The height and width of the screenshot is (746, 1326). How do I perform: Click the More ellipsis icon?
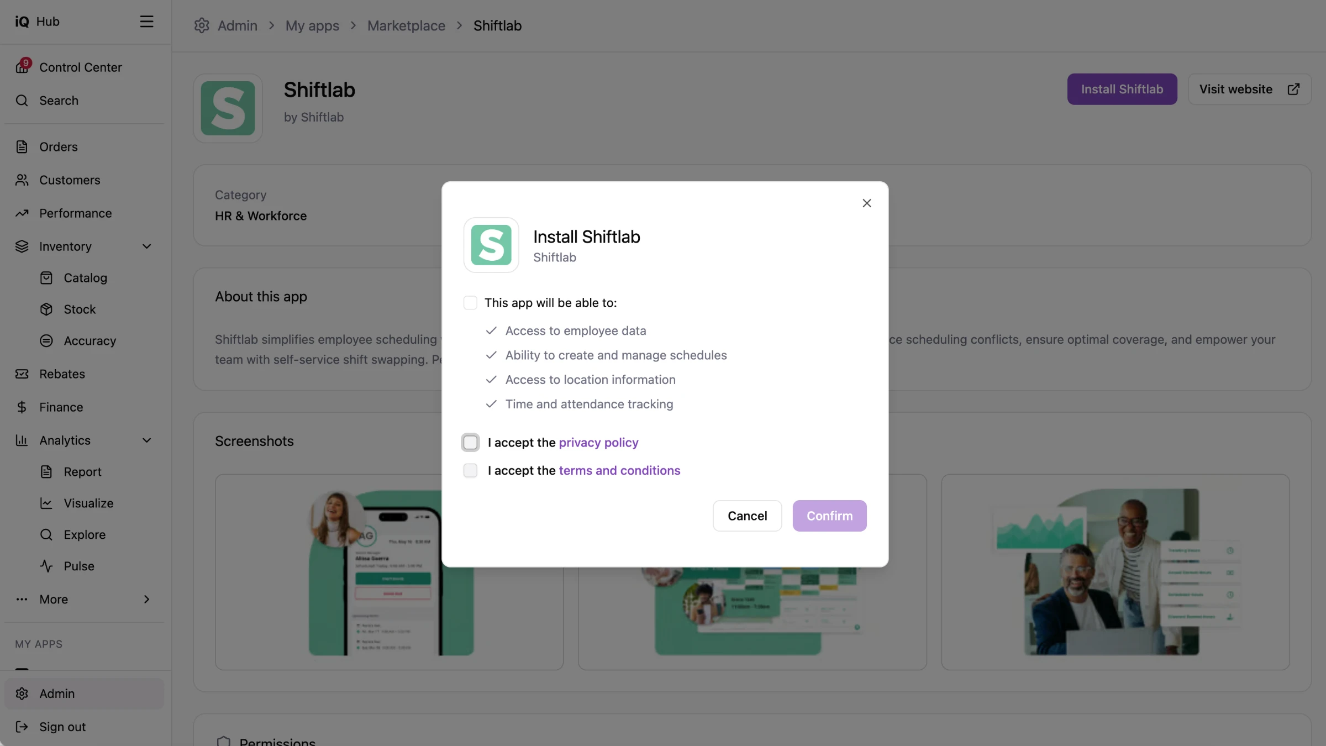[22, 600]
